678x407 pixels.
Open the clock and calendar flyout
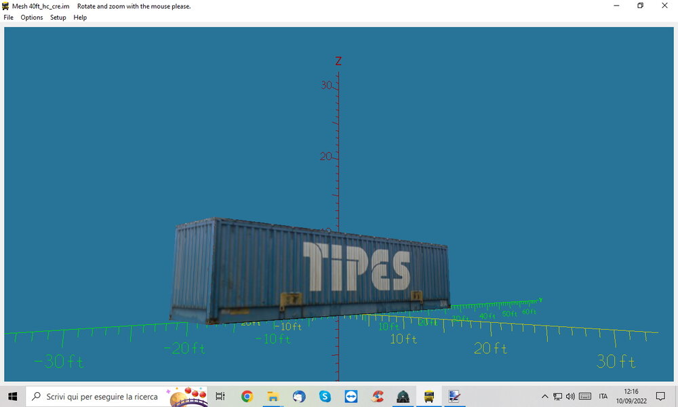[631, 396]
